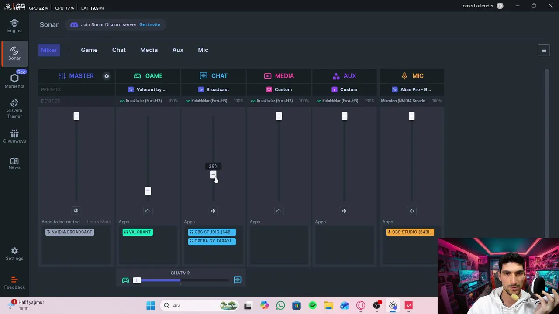Open the 3D Aim Trainer

point(14,109)
